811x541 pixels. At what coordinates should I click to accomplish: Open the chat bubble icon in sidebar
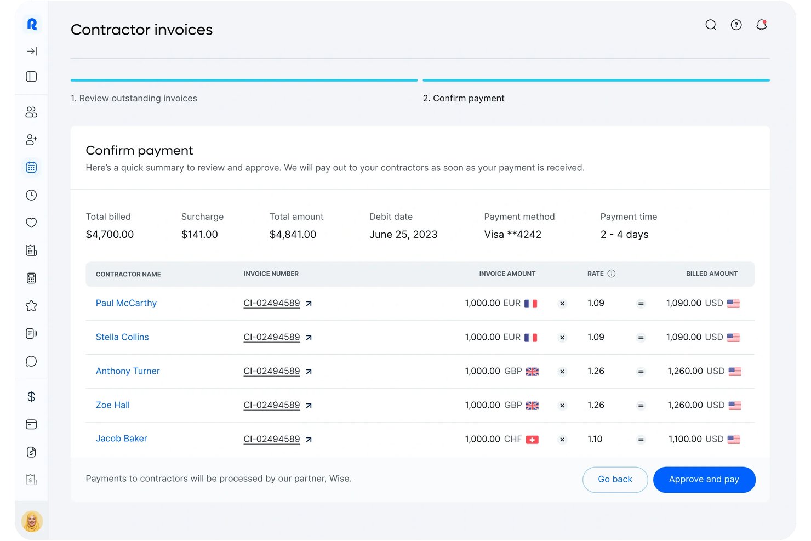coord(31,361)
